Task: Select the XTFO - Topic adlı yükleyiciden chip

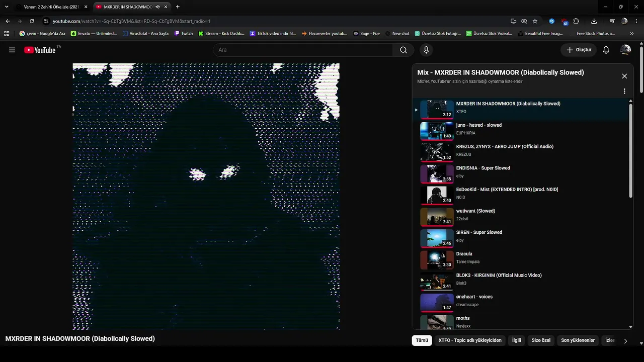Action: tap(470, 340)
